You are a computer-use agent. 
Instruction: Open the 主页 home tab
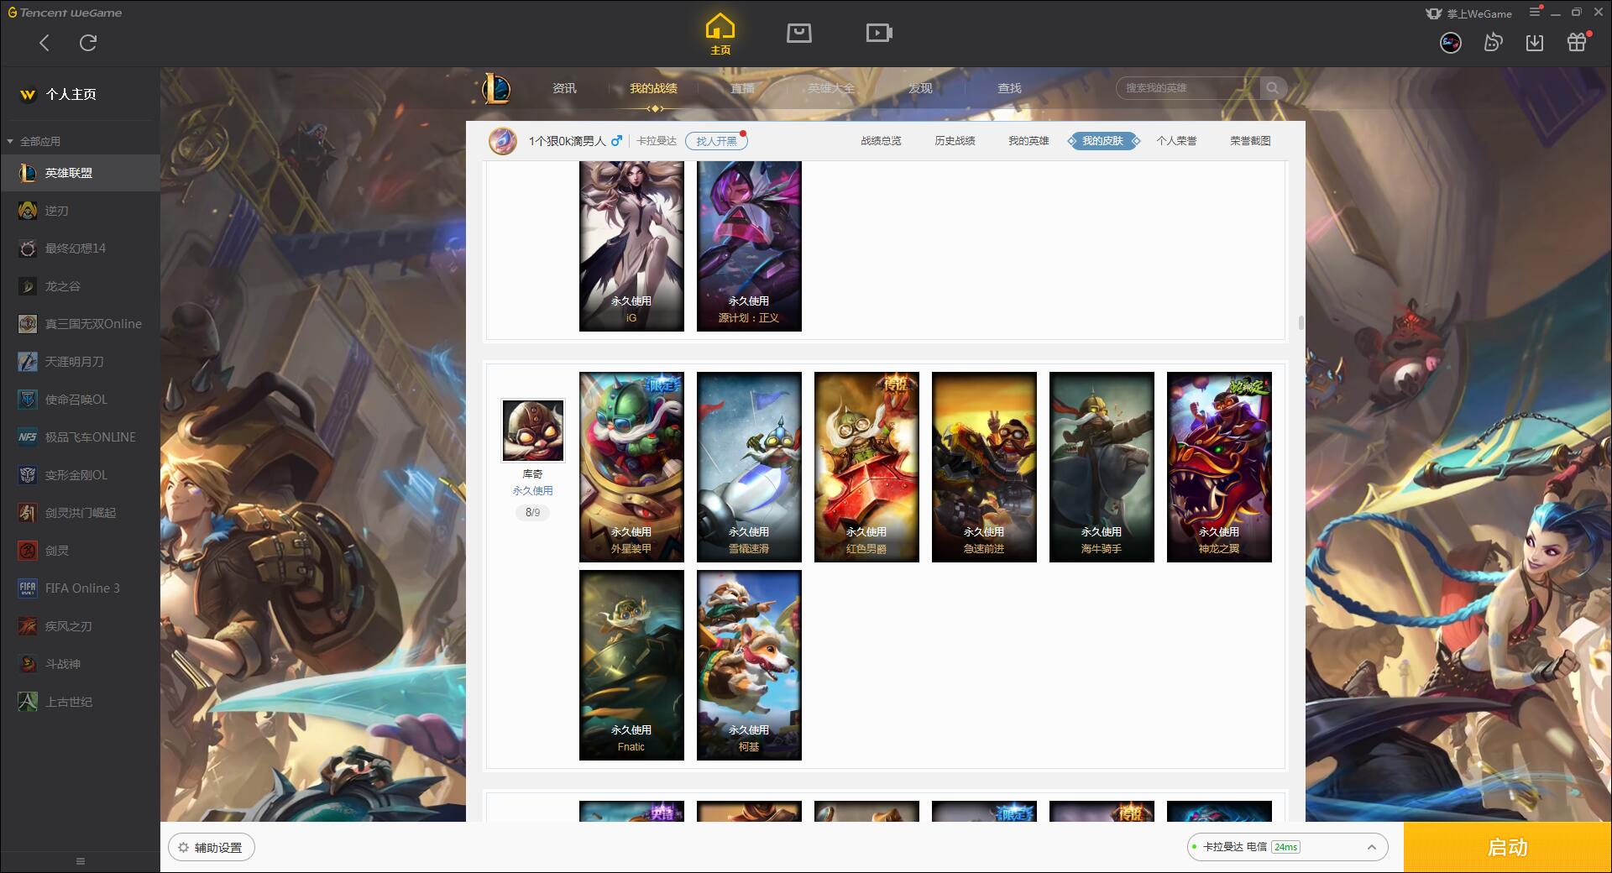pos(720,34)
